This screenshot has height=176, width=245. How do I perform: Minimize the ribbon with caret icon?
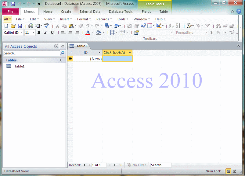(232, 12)
